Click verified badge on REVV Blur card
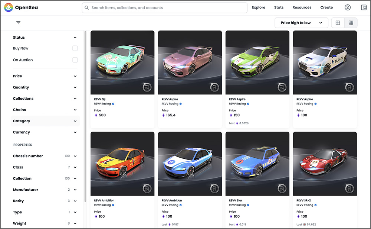 click(248, 205)
